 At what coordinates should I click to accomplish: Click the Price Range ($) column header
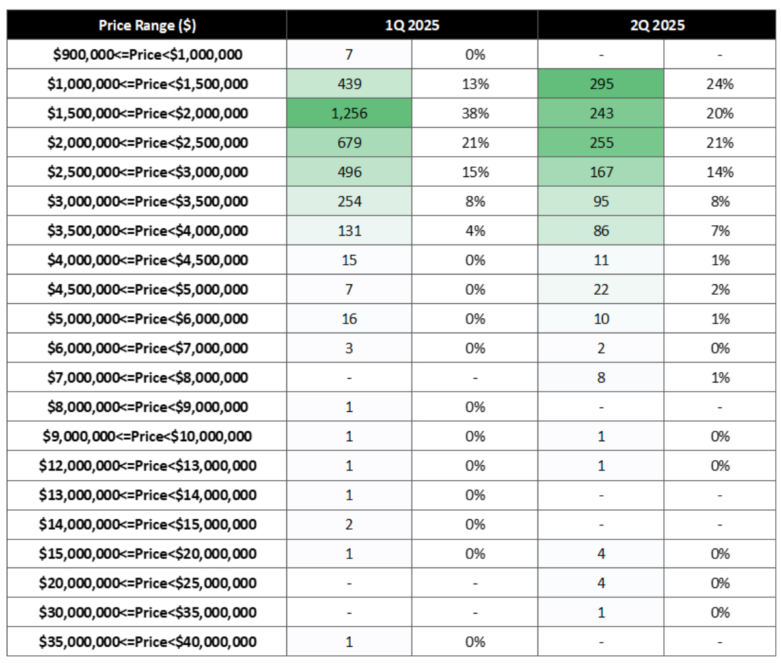(x=147, y=25)
